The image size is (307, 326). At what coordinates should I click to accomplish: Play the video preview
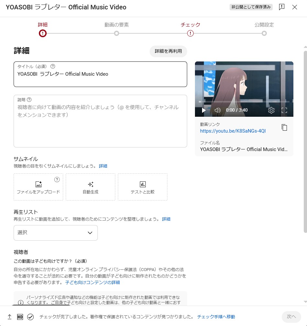204,110
